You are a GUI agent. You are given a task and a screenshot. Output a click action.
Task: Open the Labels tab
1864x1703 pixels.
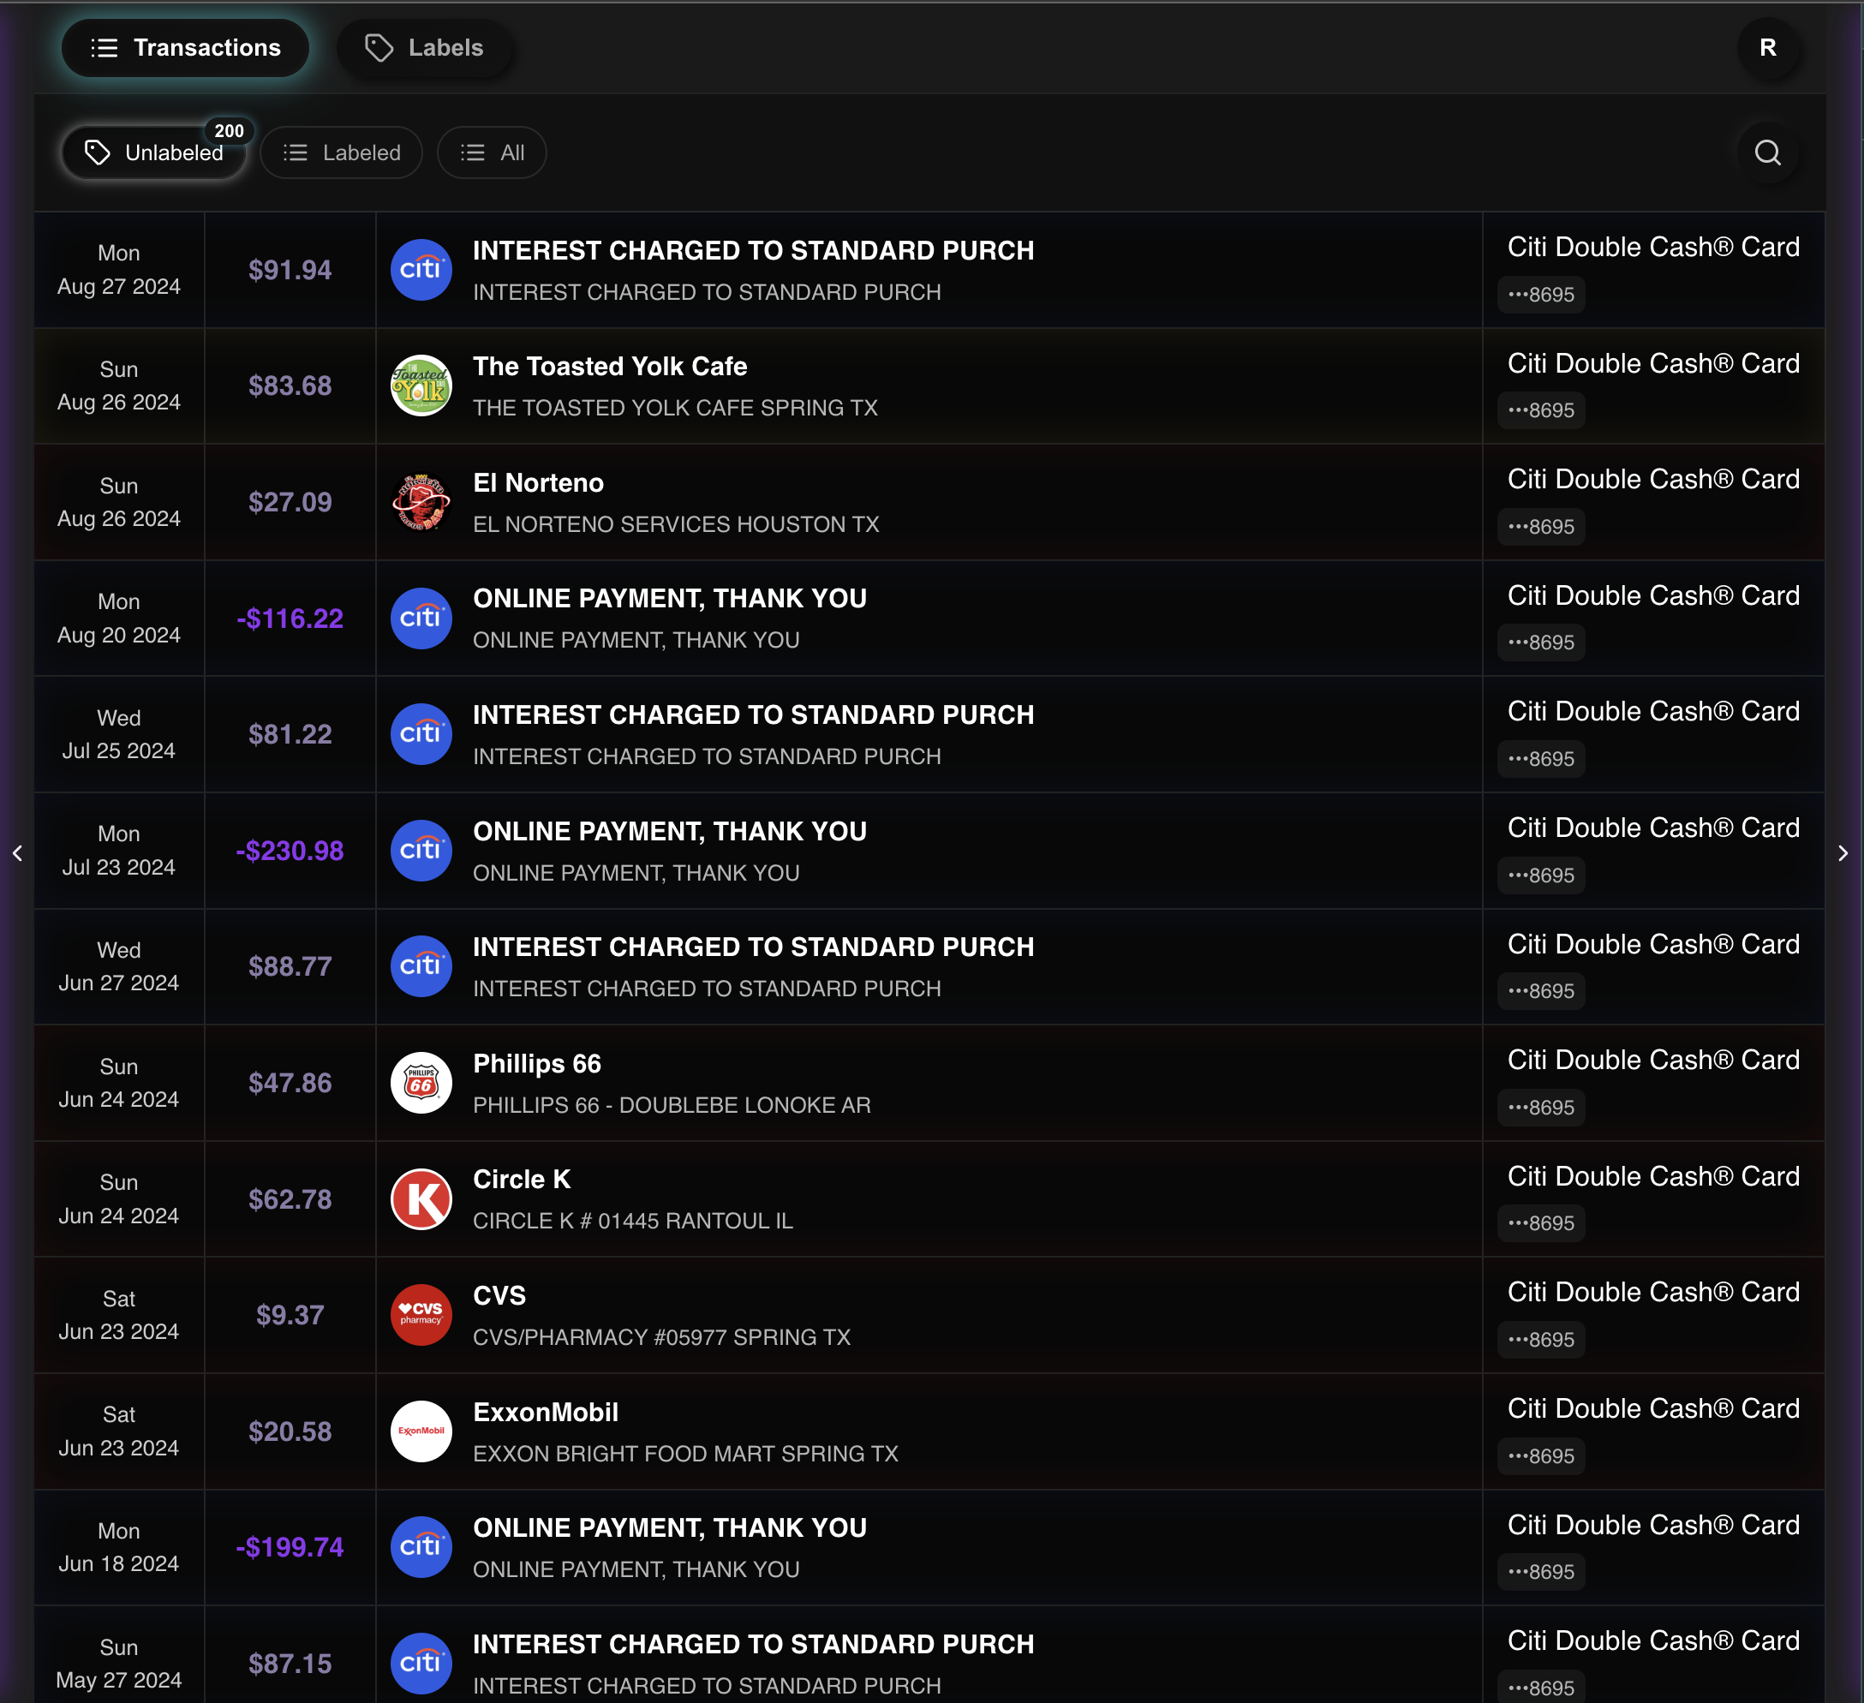click(x=424, y=48)
